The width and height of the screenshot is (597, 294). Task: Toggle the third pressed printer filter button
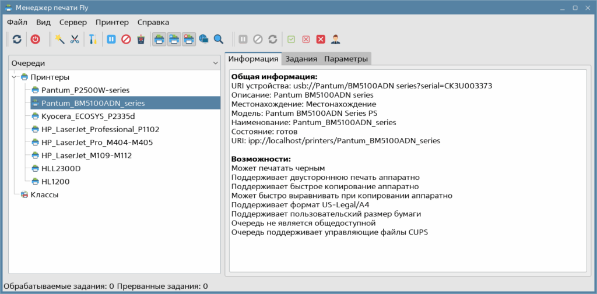pyautogui.click(x=189, y=39)
